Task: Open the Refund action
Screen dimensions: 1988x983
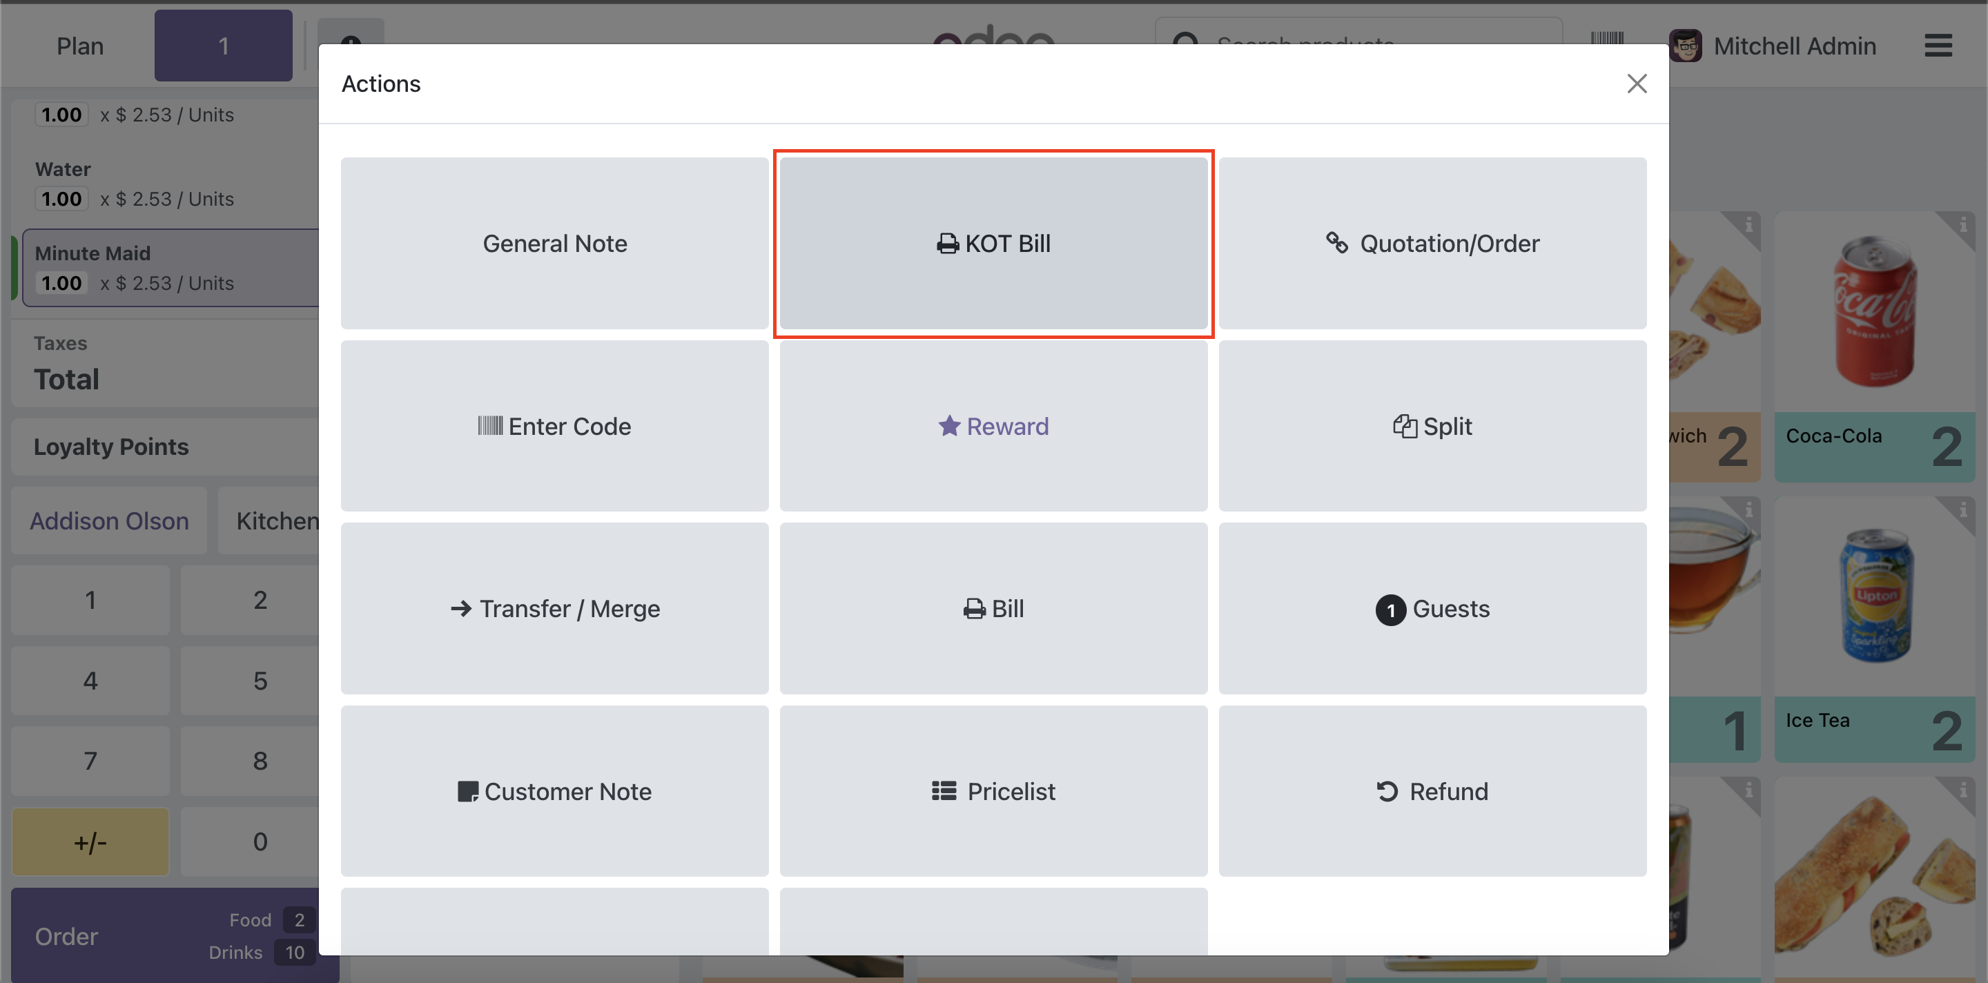Action: 1432,791
